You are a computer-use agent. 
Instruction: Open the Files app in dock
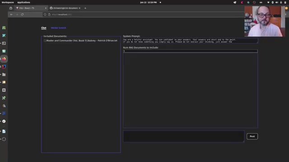(x=4, y=75)
